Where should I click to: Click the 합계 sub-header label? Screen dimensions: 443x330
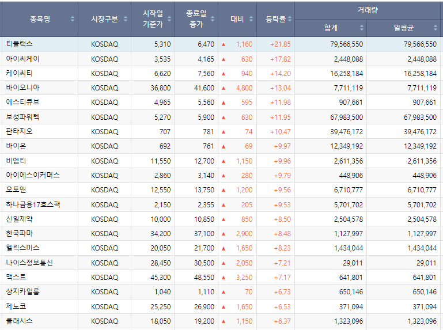(x=331, y=28)
